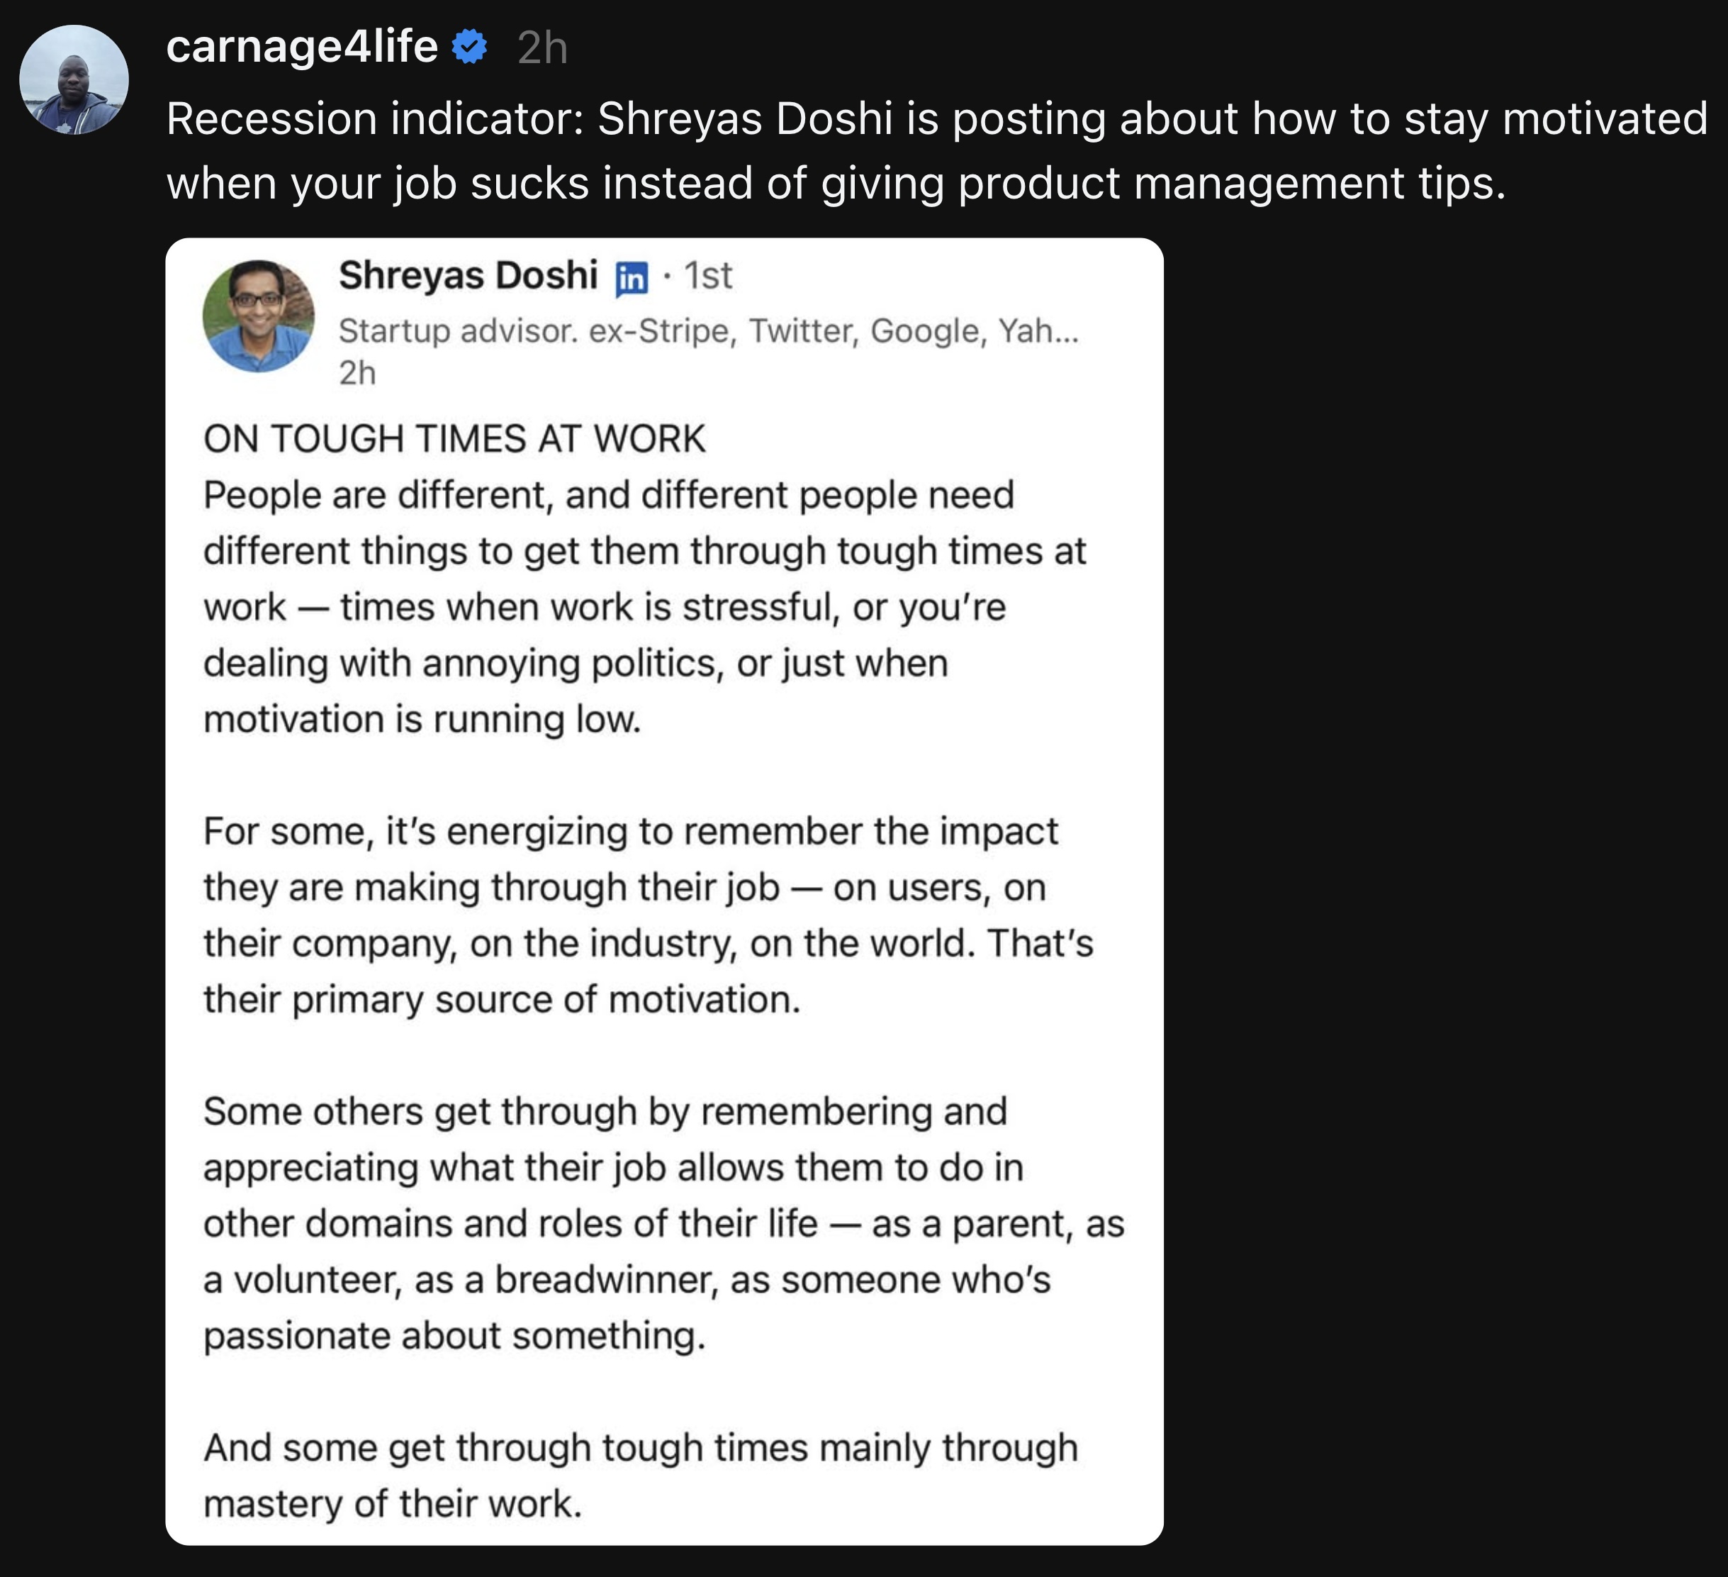This screenshot has height=1577, width=1728.
Task: Click the paragraph starting For some, it's energizing
Action: pyautogui.click(x=648, y=915)
